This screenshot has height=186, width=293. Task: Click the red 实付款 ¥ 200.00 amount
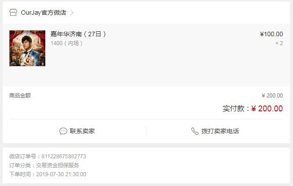(x=267, y=109)
